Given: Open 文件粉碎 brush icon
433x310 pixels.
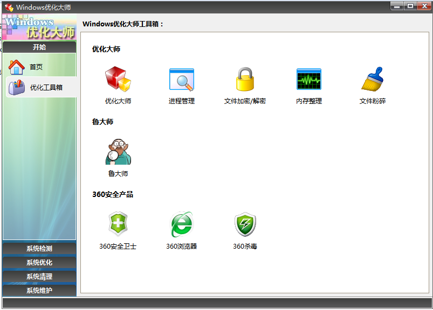Looking at the screenshot, I should point(373,79).
